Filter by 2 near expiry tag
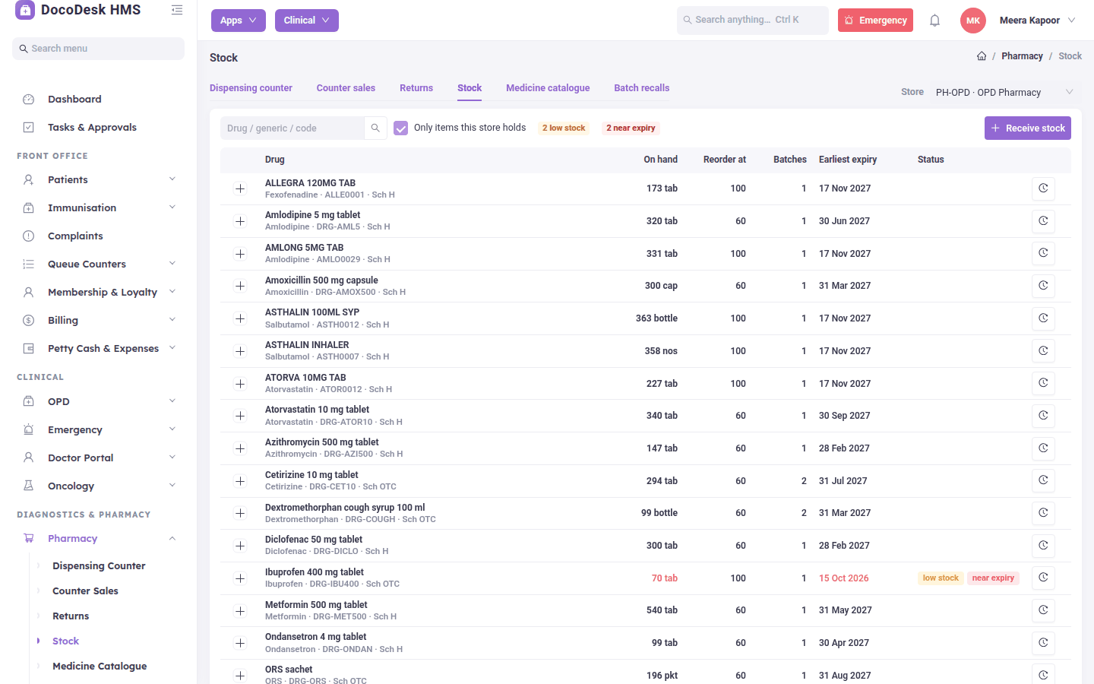Viewport: 1094px width, 684px height. [631, 128]
